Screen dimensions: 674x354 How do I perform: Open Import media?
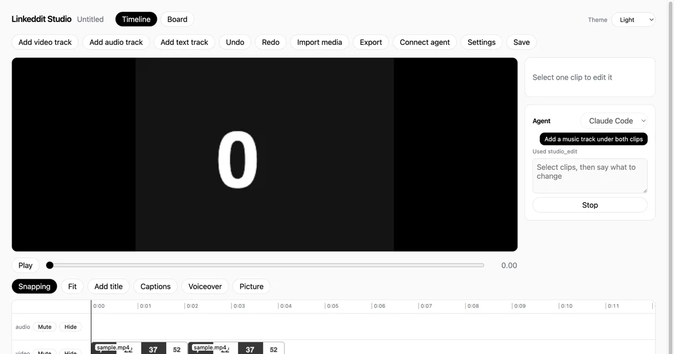(320, 42)
